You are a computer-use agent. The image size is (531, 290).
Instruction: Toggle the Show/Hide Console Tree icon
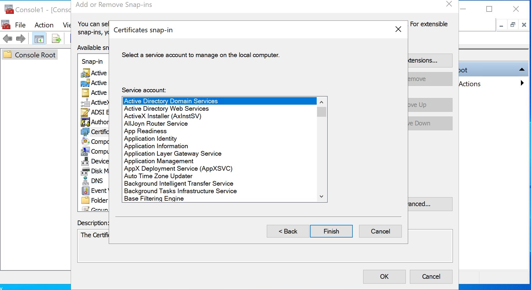(x=39, y=39)
